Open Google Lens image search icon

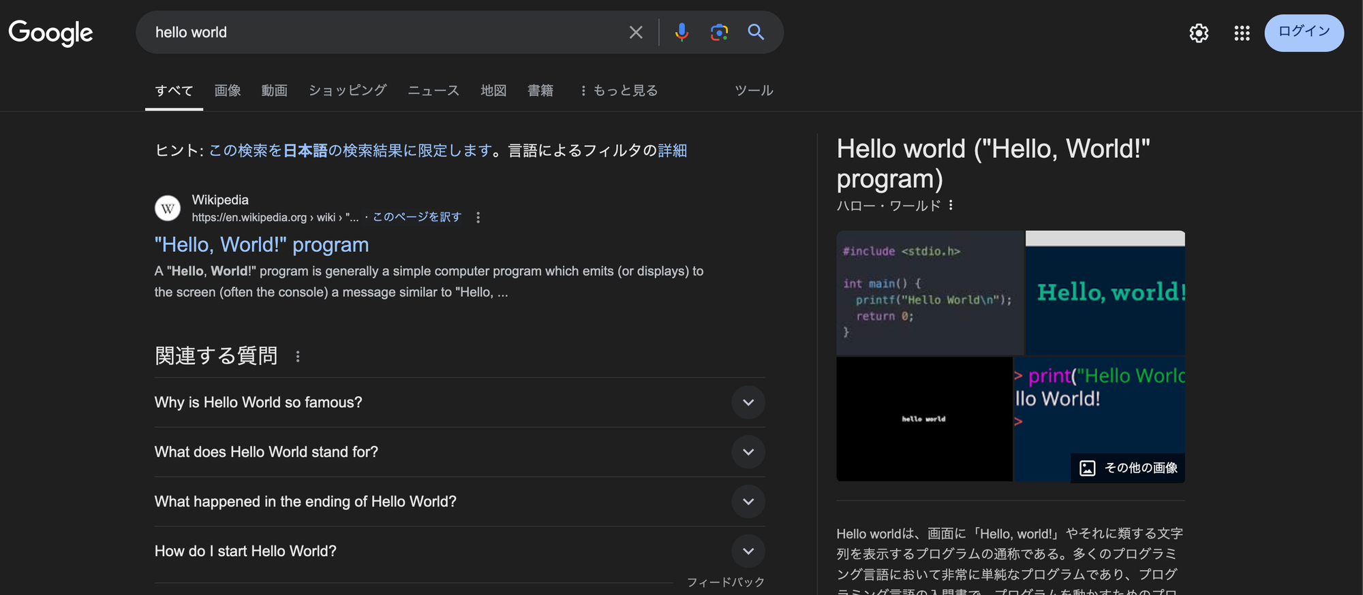coord(719,32)
